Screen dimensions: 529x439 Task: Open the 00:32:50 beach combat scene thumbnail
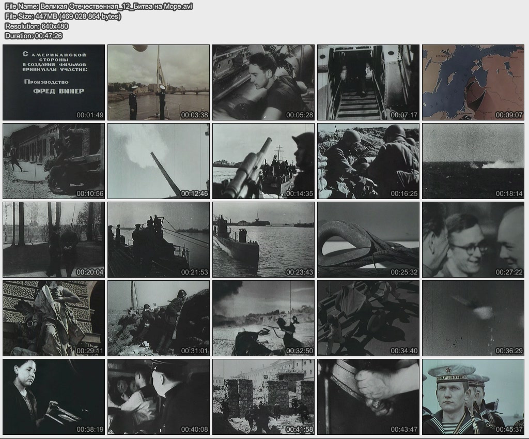coord(263,318)
